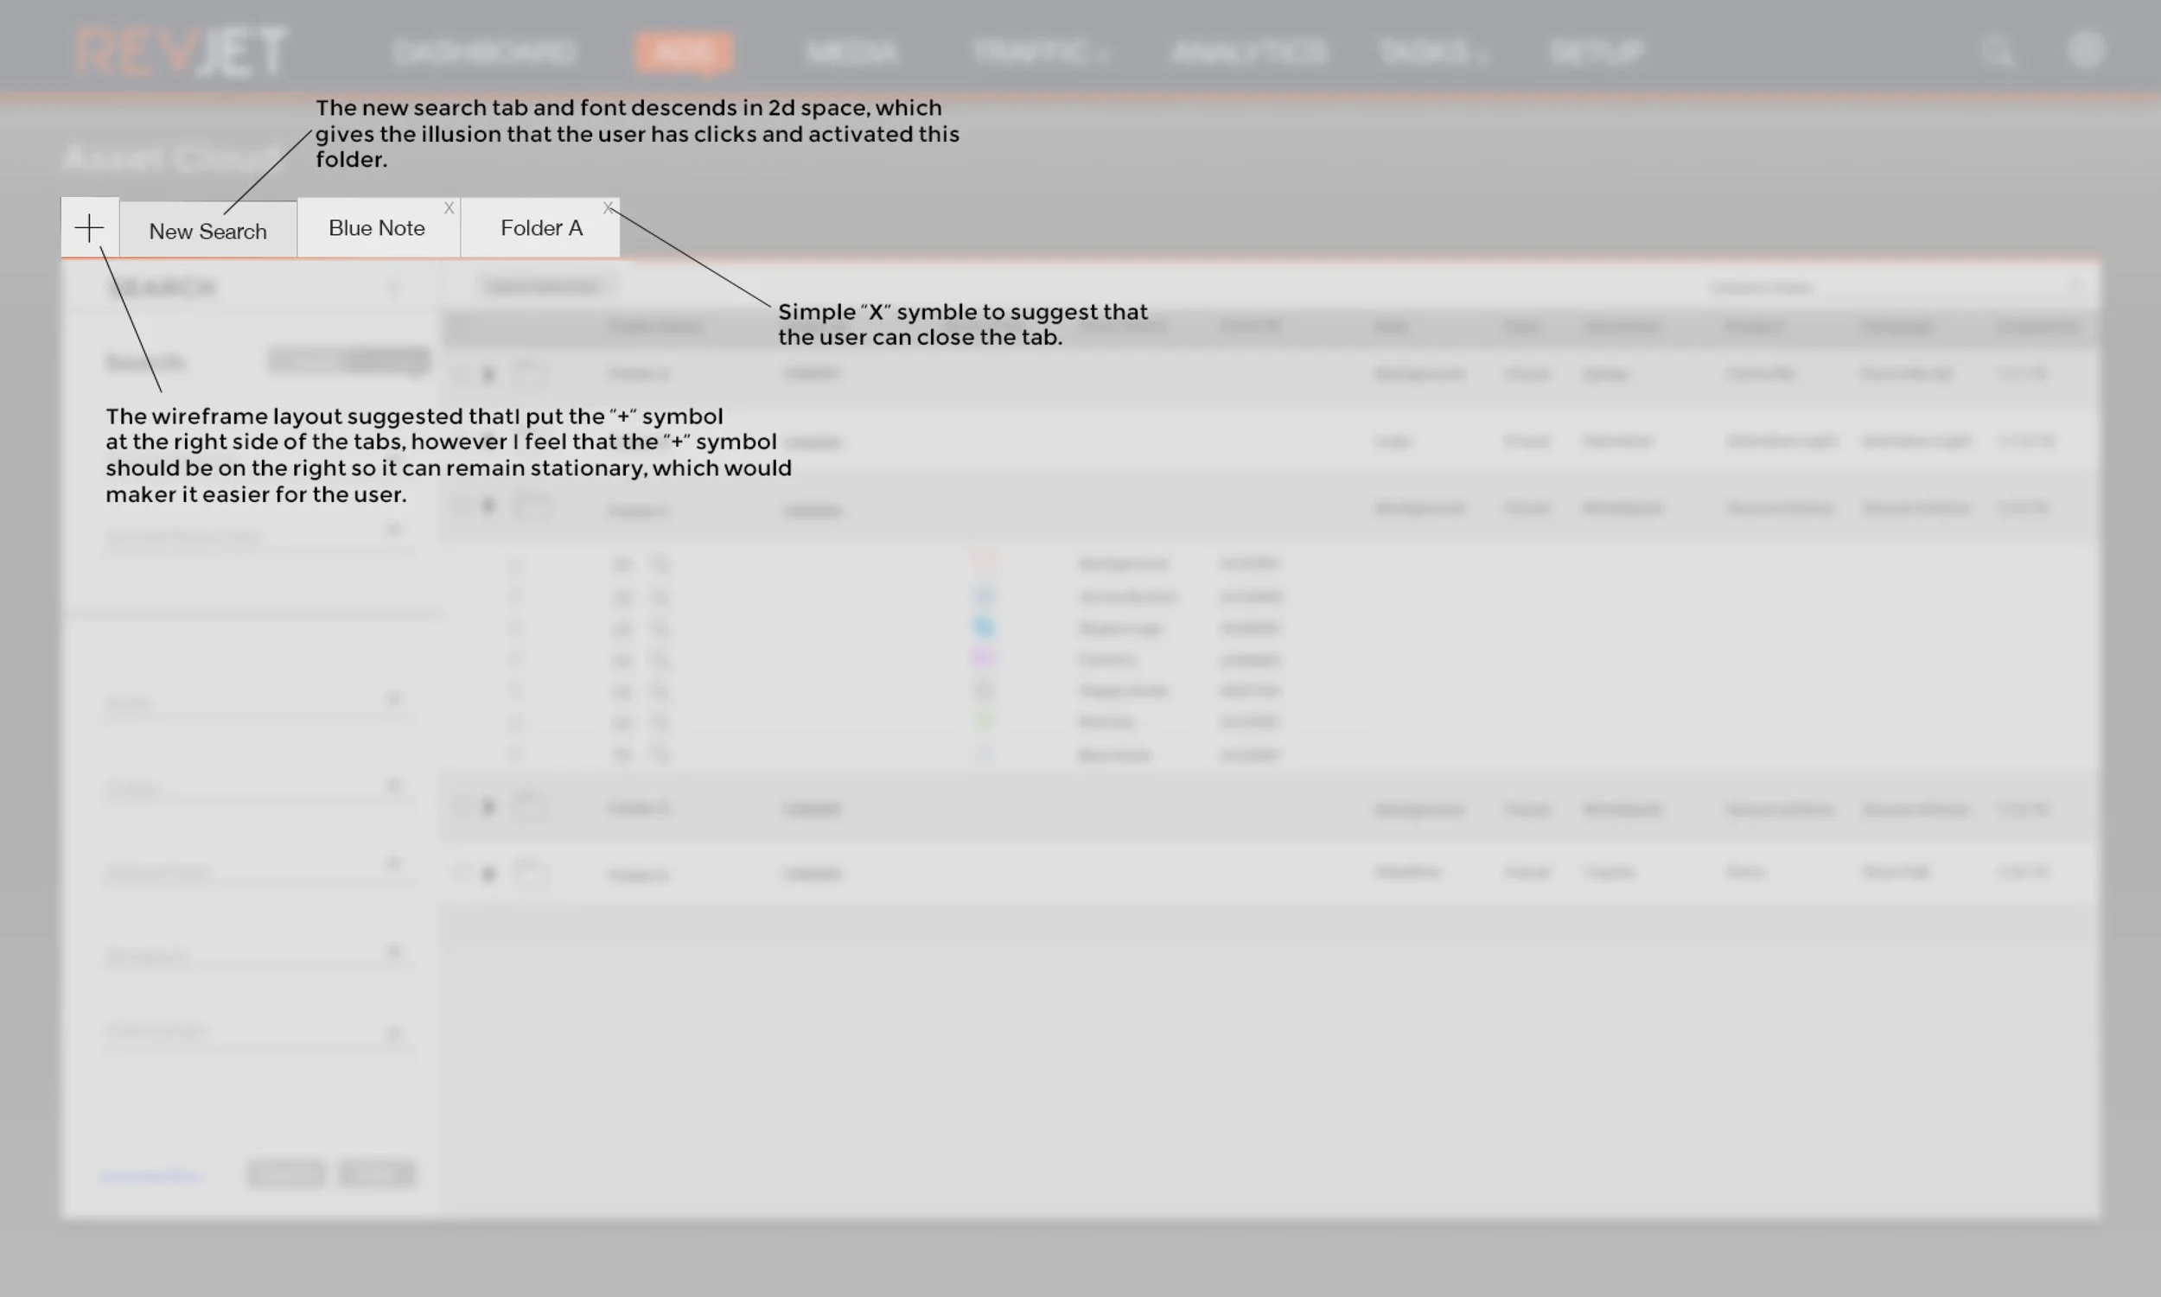Screen dimensions: 2161x1297
Task: Open the Blue Note tab
Action: click(x=377, y=228)
